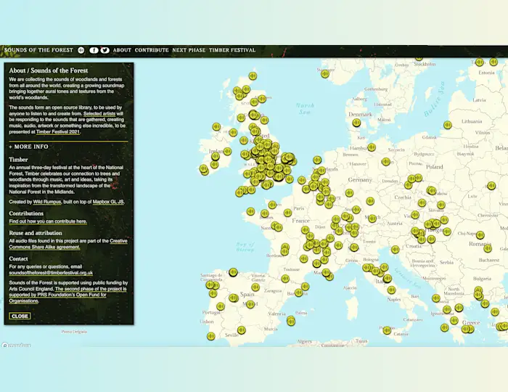Viewport: 508px width, 392px height.
Task: Click the 'Algiers' city label
Action: pos(304,341)
